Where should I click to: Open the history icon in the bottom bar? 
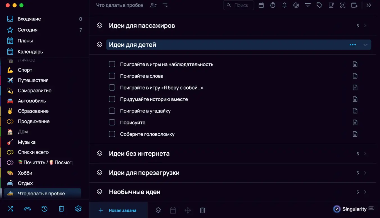tap(44, 209)
